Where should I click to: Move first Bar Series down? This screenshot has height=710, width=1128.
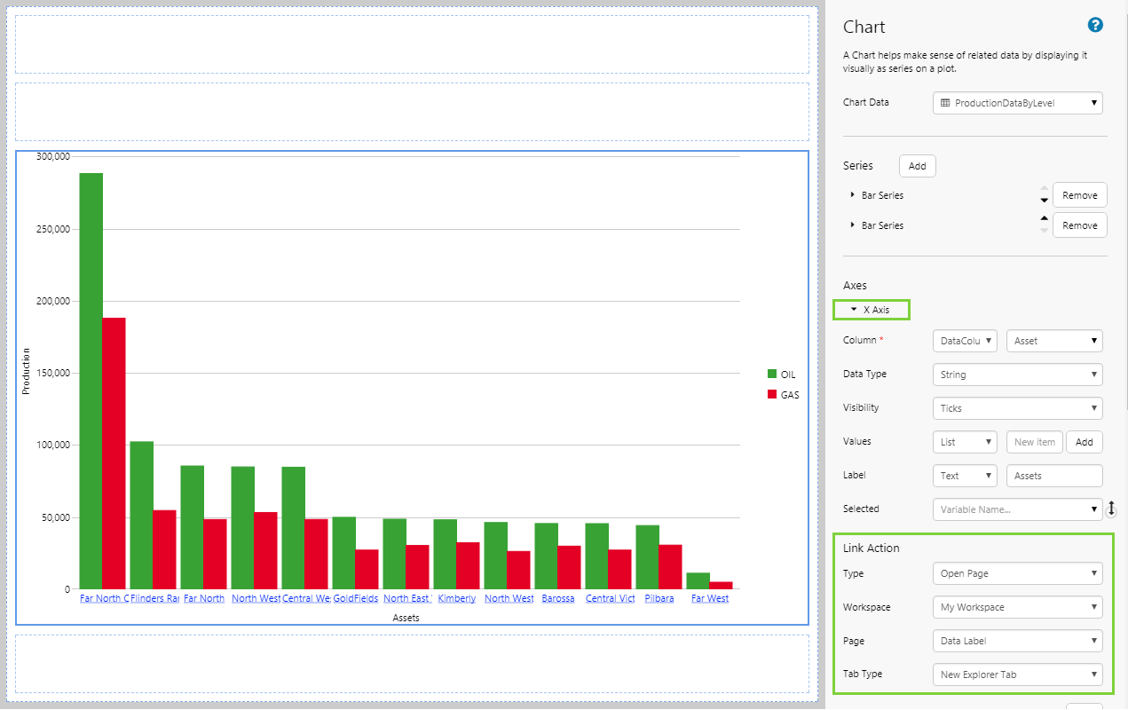point(1044,201)
